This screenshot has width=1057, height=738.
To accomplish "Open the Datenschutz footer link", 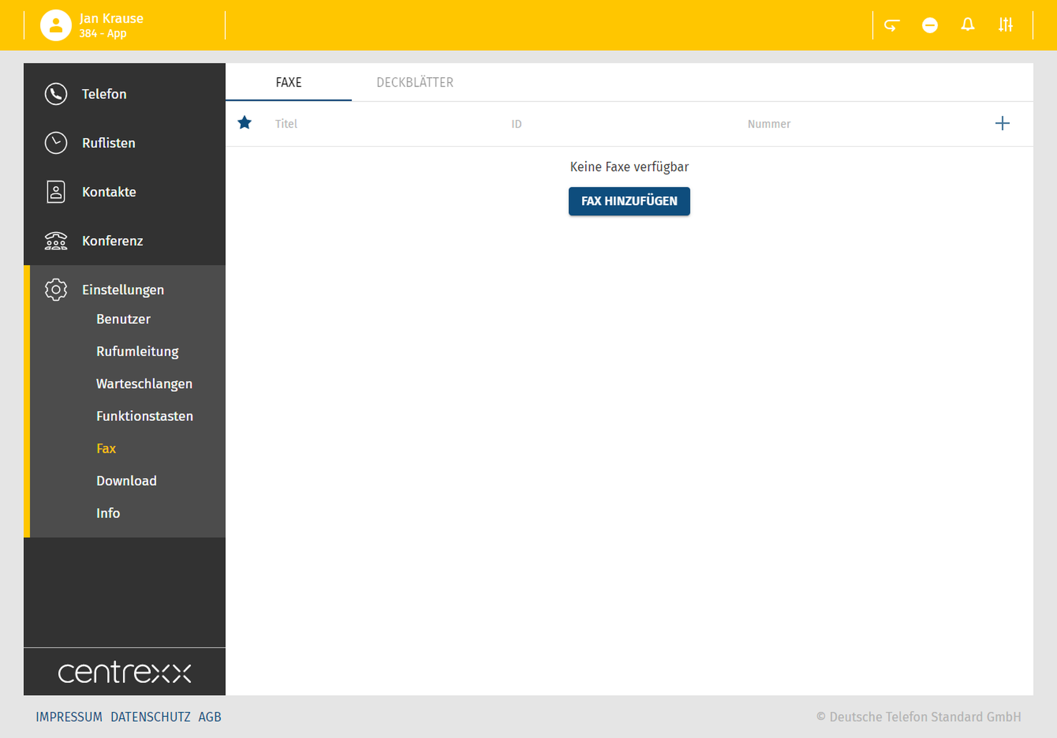I will point(151,717).
